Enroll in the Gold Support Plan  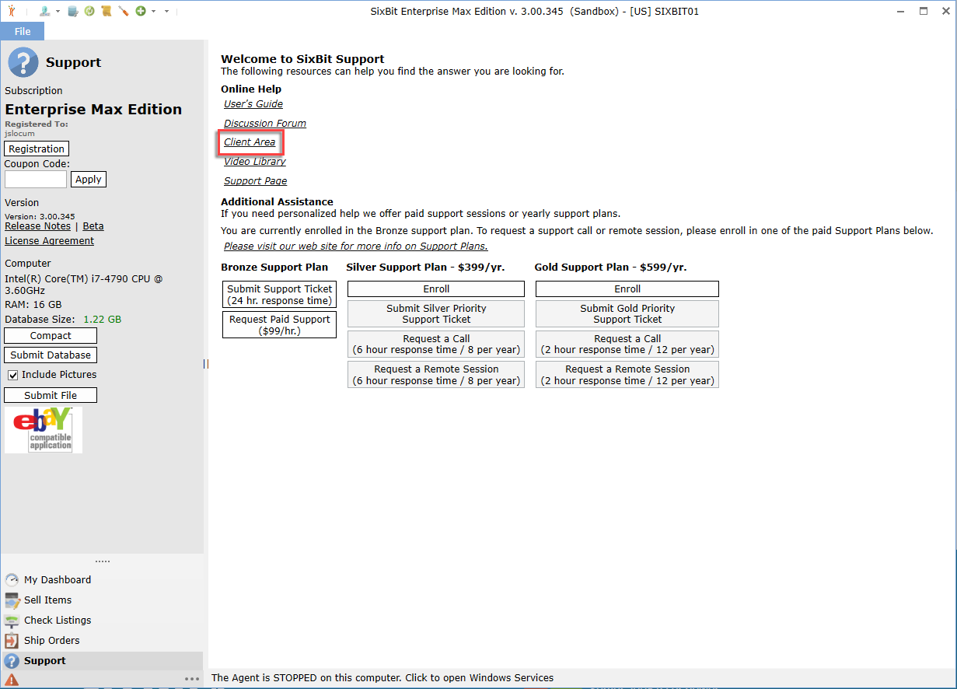click(x=627, y=289)
